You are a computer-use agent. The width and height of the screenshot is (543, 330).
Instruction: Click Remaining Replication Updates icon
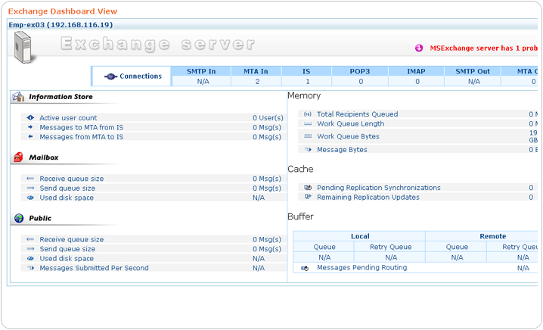(308, 197)
